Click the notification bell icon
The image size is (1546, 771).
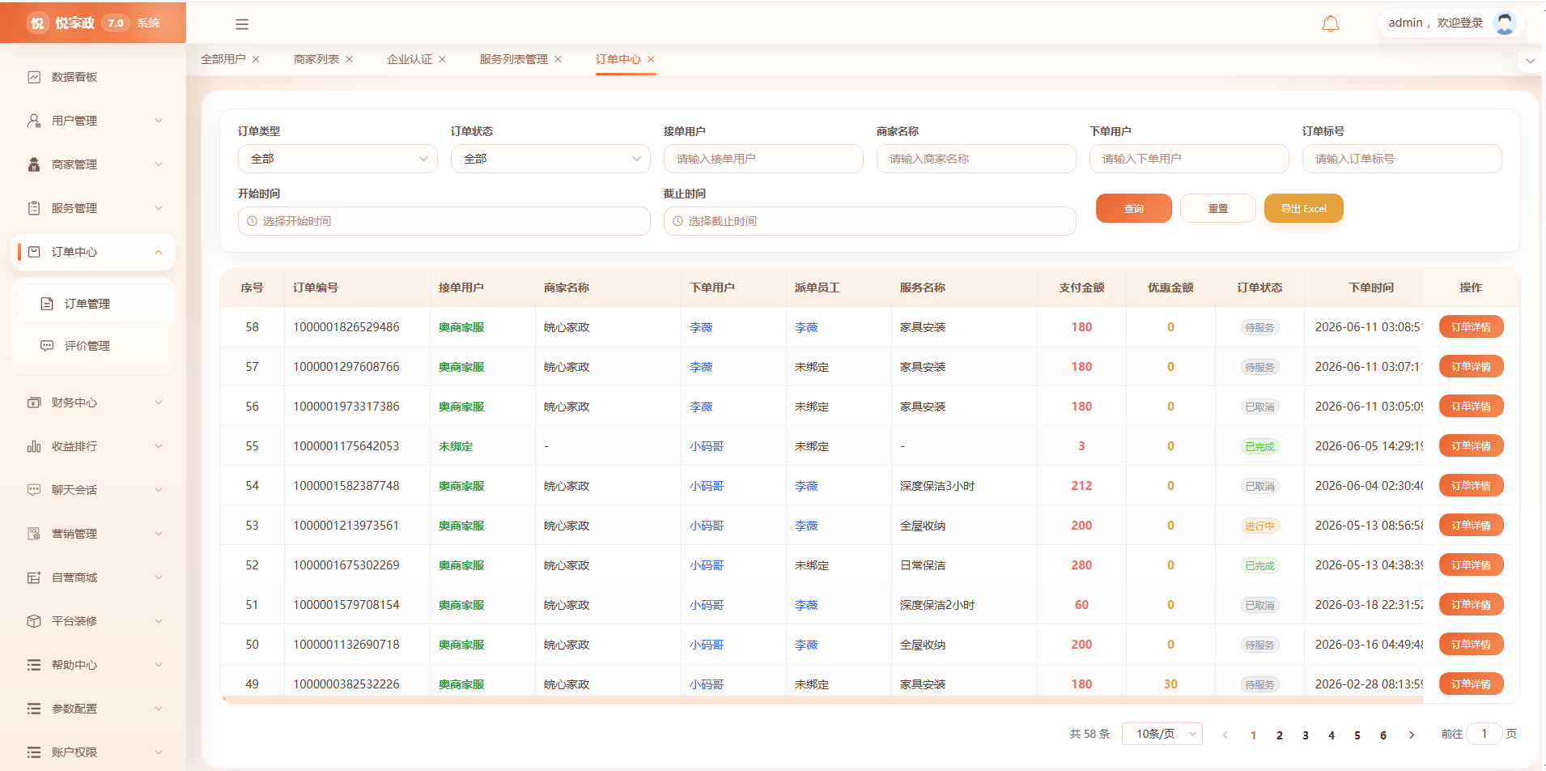[x=1330, y=23]
